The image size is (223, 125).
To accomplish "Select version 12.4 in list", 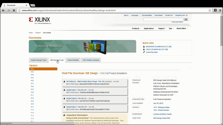I will (32, 98).
